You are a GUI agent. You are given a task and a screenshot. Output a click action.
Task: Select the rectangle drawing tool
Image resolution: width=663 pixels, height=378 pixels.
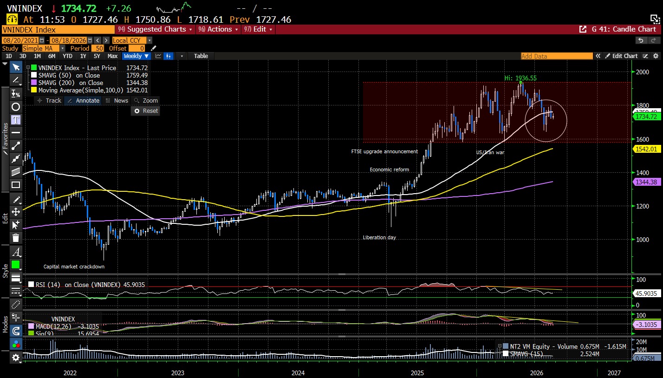[x=16, y=185]
